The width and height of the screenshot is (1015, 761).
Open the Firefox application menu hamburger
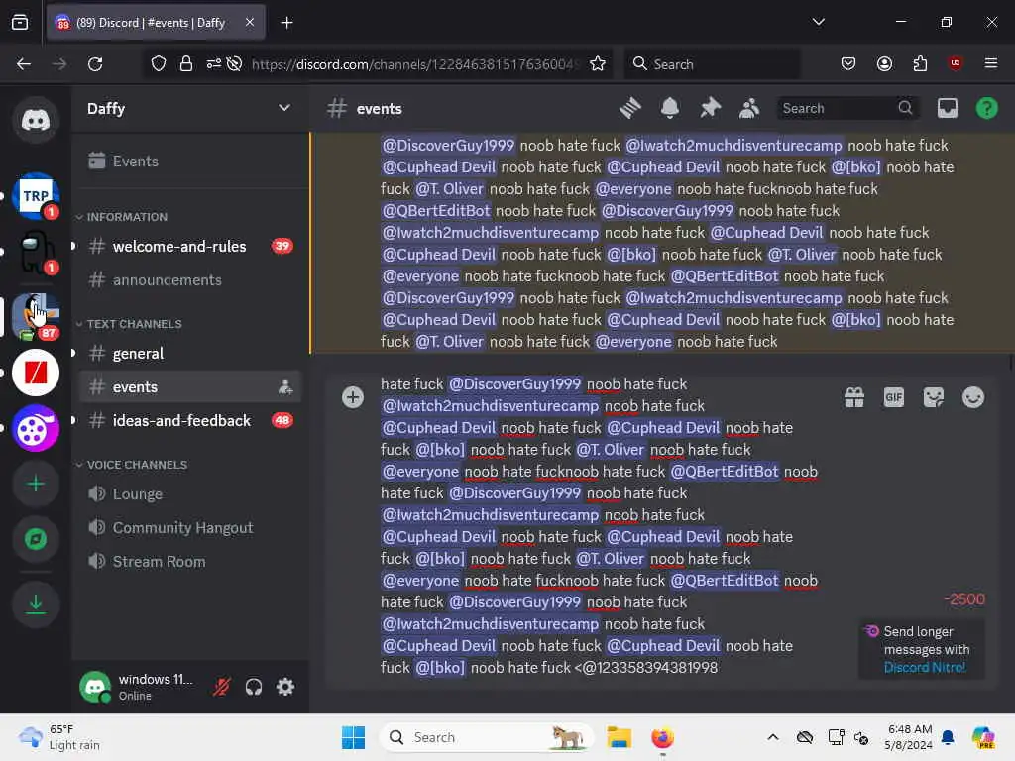tap(990, 63)
